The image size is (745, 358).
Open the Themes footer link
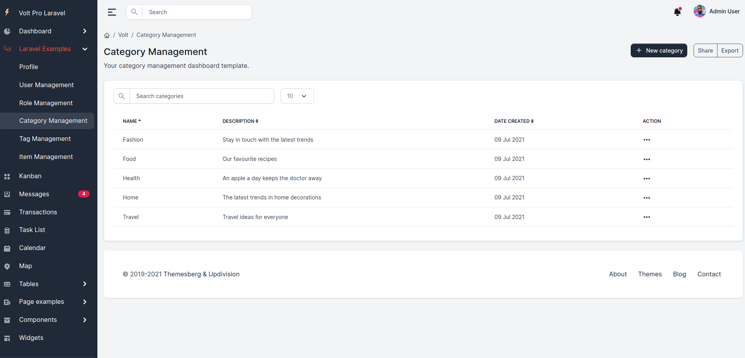point(650,274)
